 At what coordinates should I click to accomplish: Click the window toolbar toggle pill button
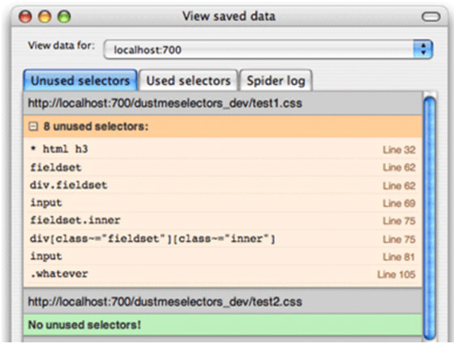tap(430, 17)
